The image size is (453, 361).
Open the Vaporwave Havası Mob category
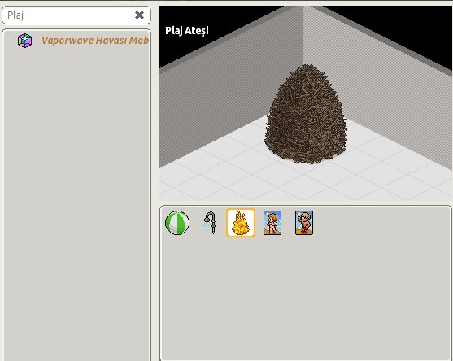pos(95,40)
